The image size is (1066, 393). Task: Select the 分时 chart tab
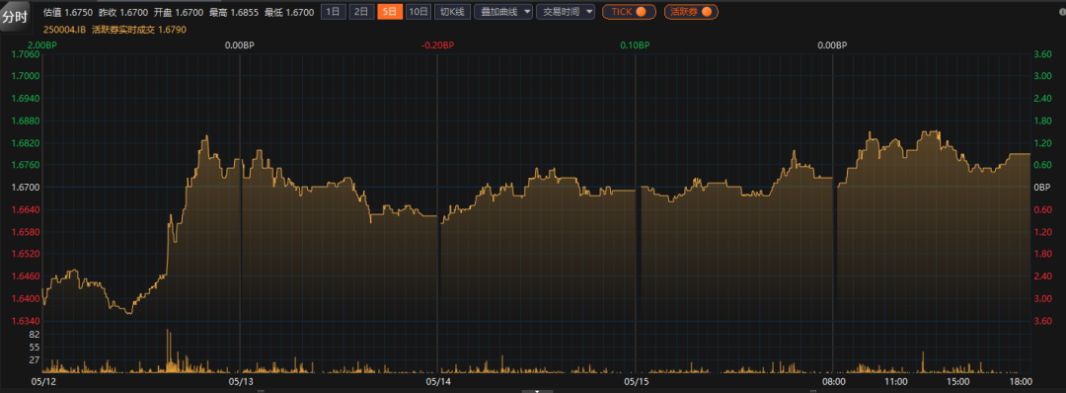[x=14, y=18]
